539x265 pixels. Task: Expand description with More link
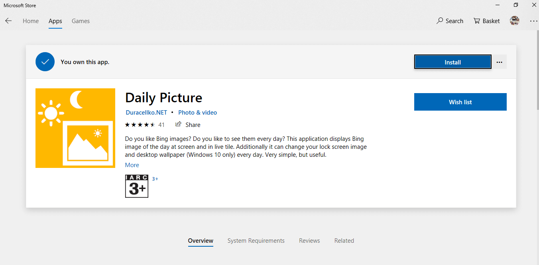[132, 165]
